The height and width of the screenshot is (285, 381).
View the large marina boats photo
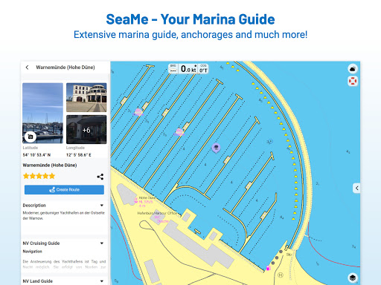click(x=42, y=114)
